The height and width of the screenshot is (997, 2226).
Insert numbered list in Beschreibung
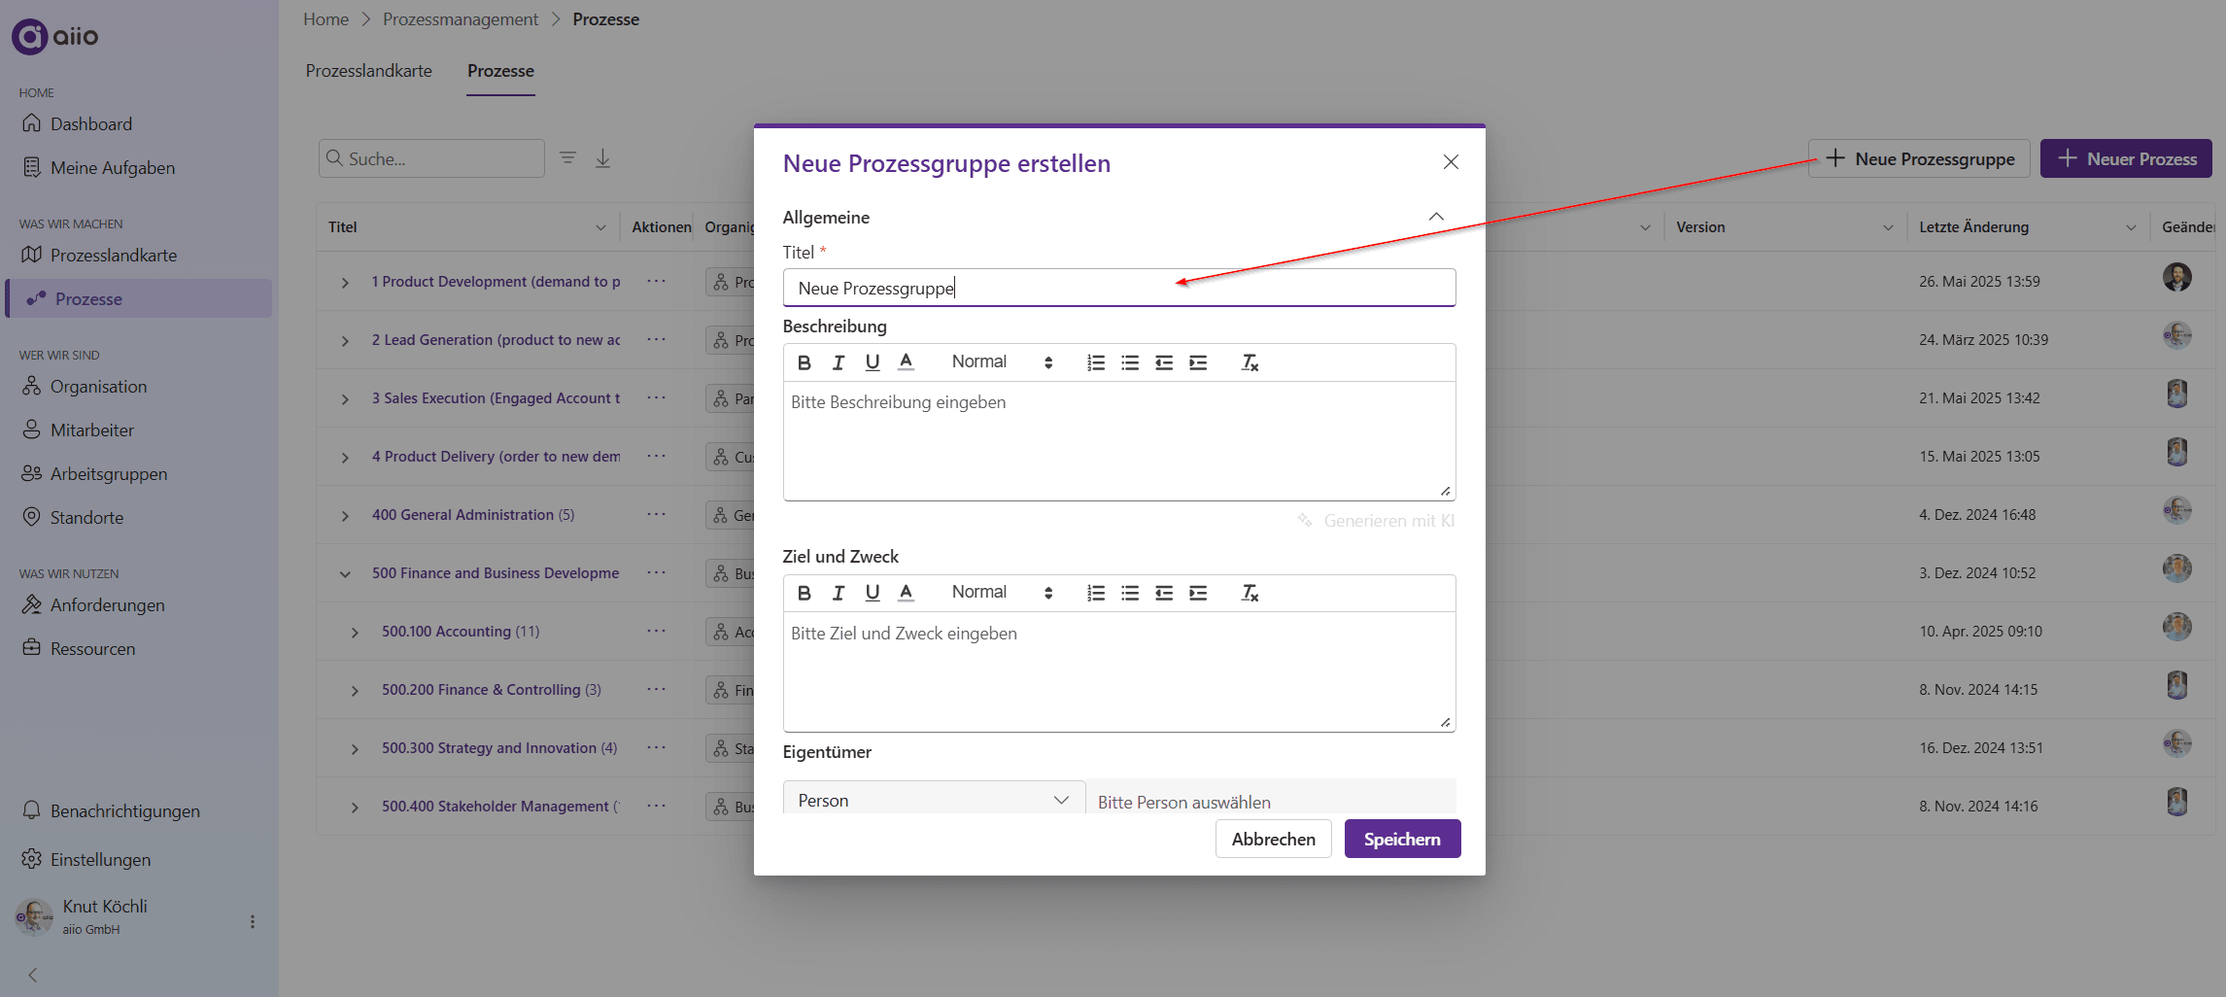1096,362
